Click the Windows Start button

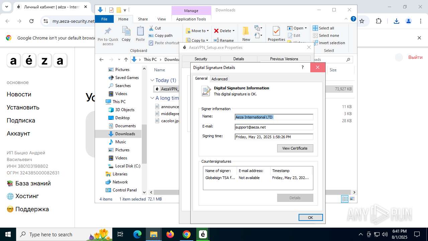tap(8, 234)
